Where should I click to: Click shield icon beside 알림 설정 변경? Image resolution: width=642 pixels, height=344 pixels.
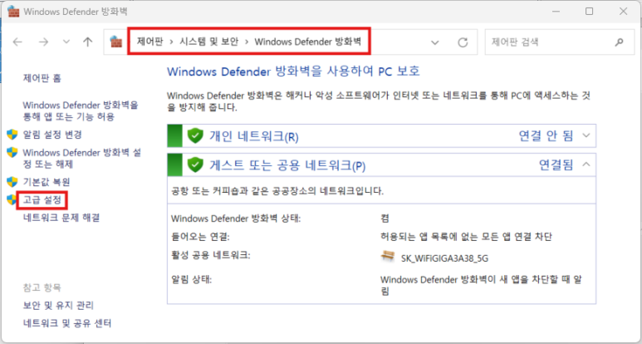(x=12, y=135)
